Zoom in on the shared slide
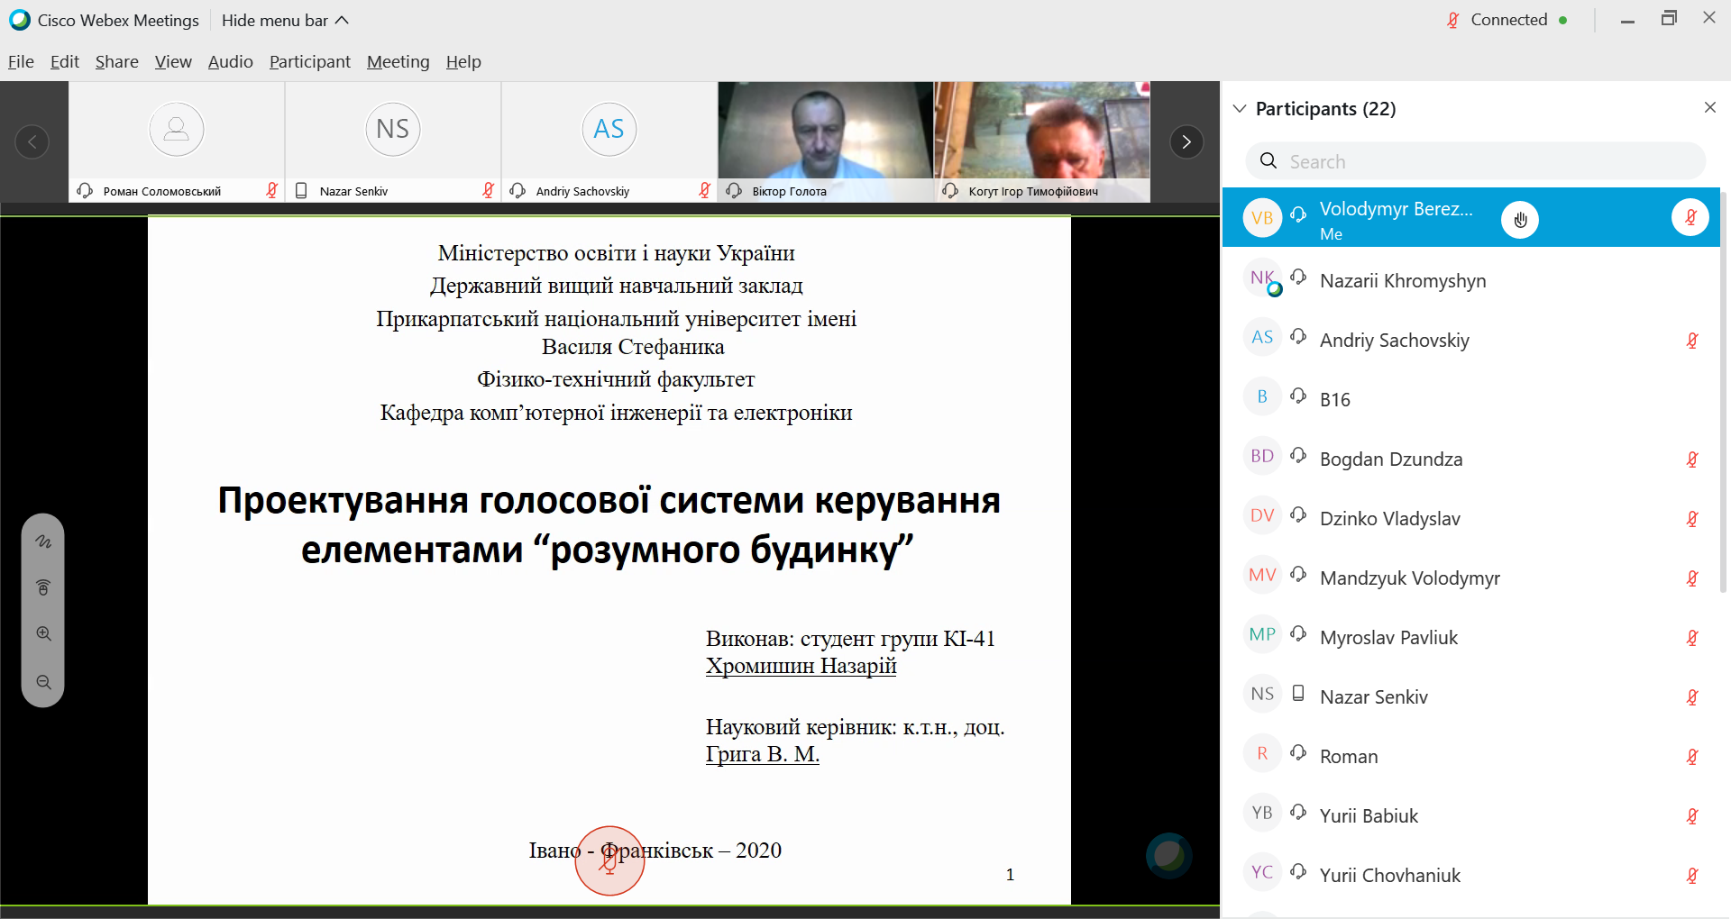The height and width of the screenshot is (919, 1731). click(x=43, y=633)
